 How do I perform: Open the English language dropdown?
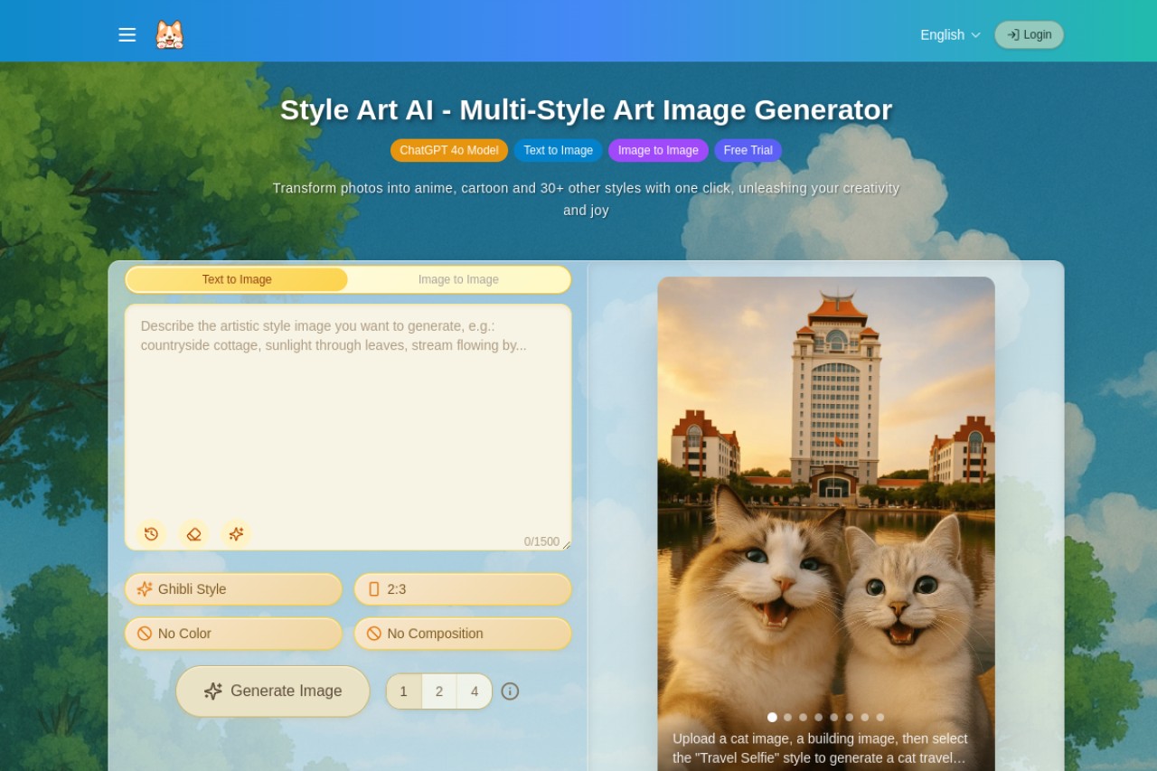coord(950,34)
